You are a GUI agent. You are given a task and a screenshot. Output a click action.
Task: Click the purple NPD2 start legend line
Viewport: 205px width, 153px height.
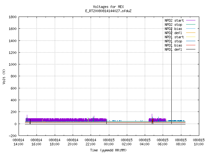tap(191, 20)
